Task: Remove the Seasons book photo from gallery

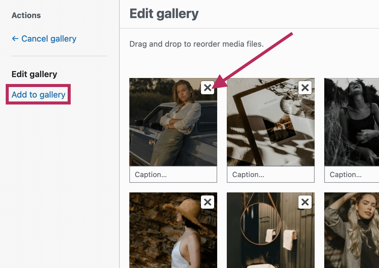Action: pos(305,88)
